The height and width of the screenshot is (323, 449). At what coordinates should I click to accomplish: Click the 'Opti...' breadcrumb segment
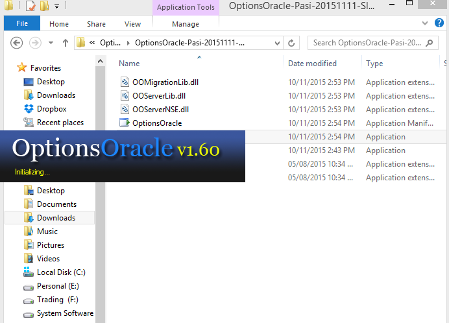[x=110, y=43]
